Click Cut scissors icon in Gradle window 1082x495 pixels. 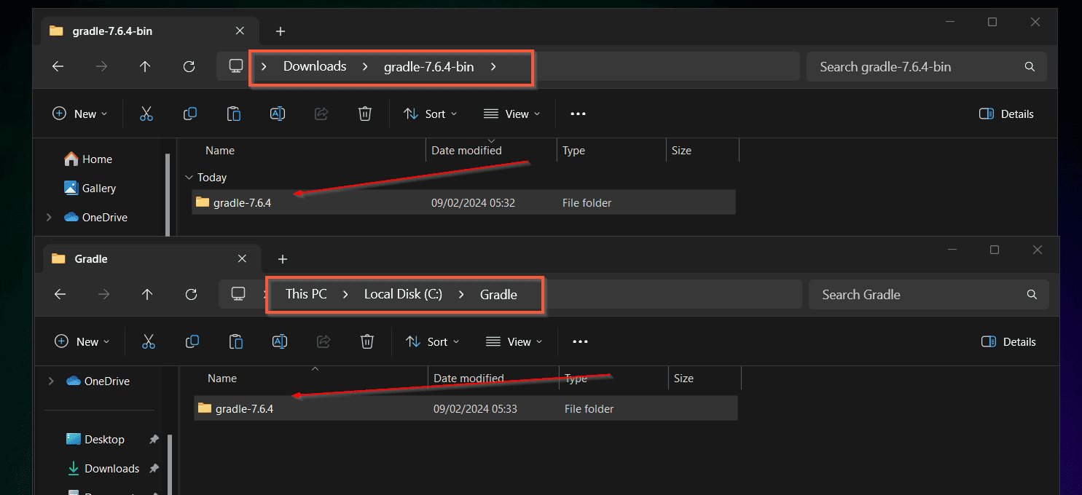tap(149, 341)
